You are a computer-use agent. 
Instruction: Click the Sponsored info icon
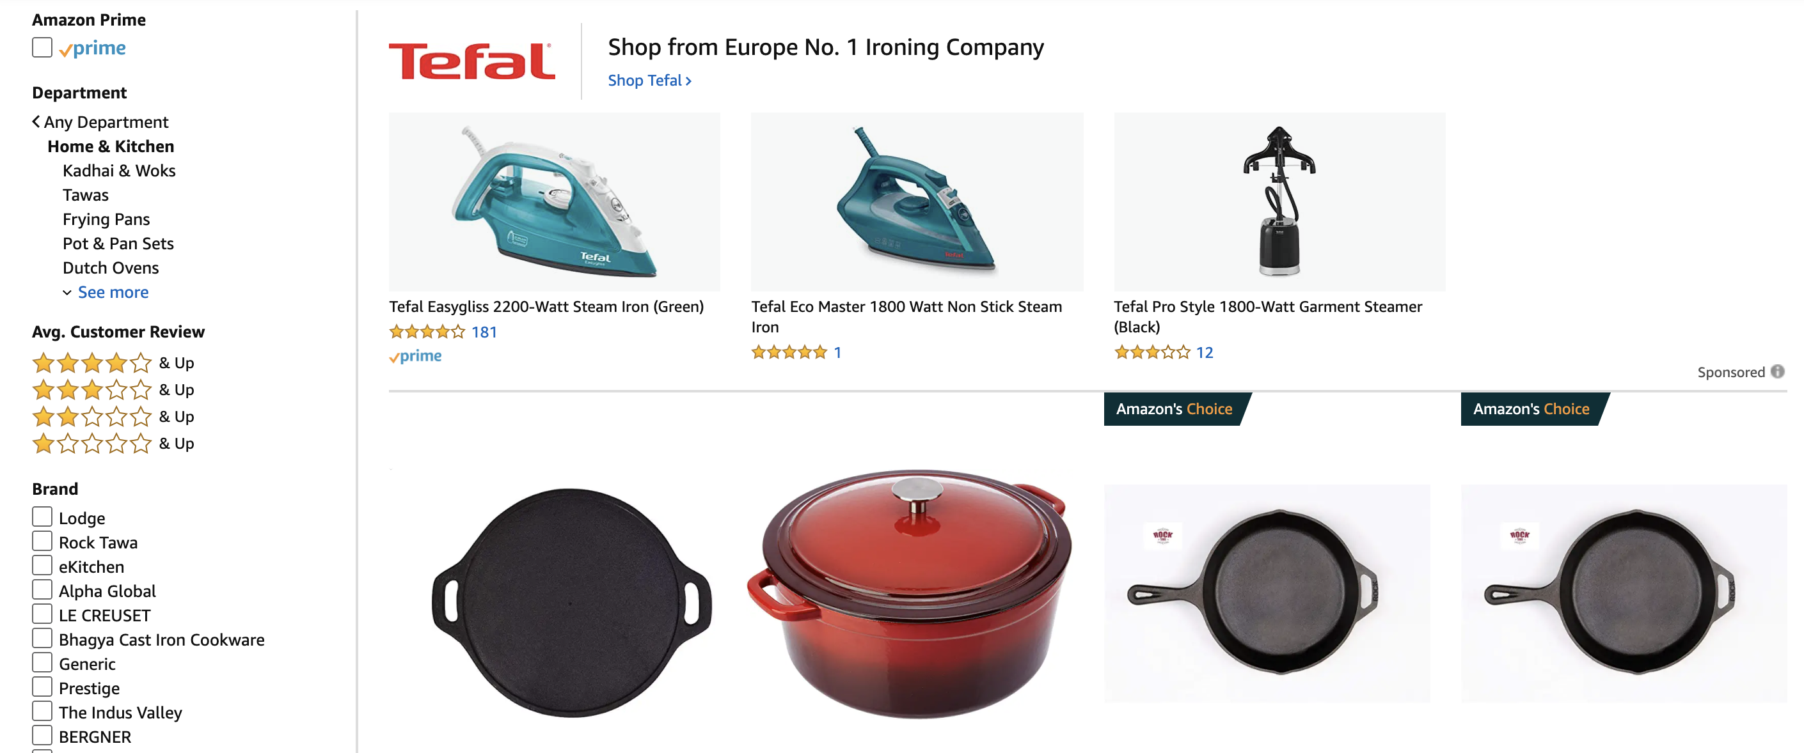1777,371
